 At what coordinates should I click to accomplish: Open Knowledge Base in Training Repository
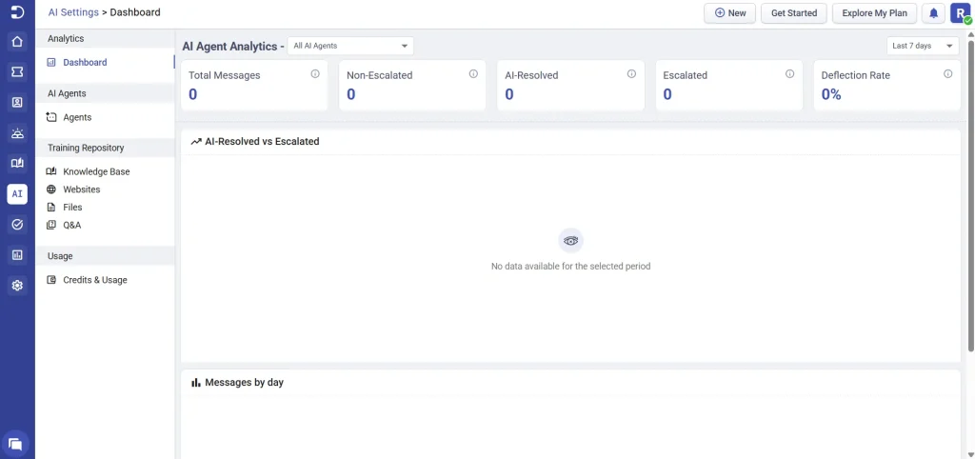coord(95,171)
